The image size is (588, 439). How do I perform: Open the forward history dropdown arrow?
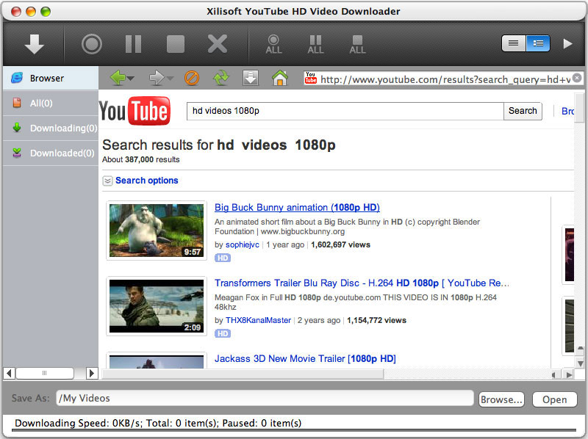171,79
